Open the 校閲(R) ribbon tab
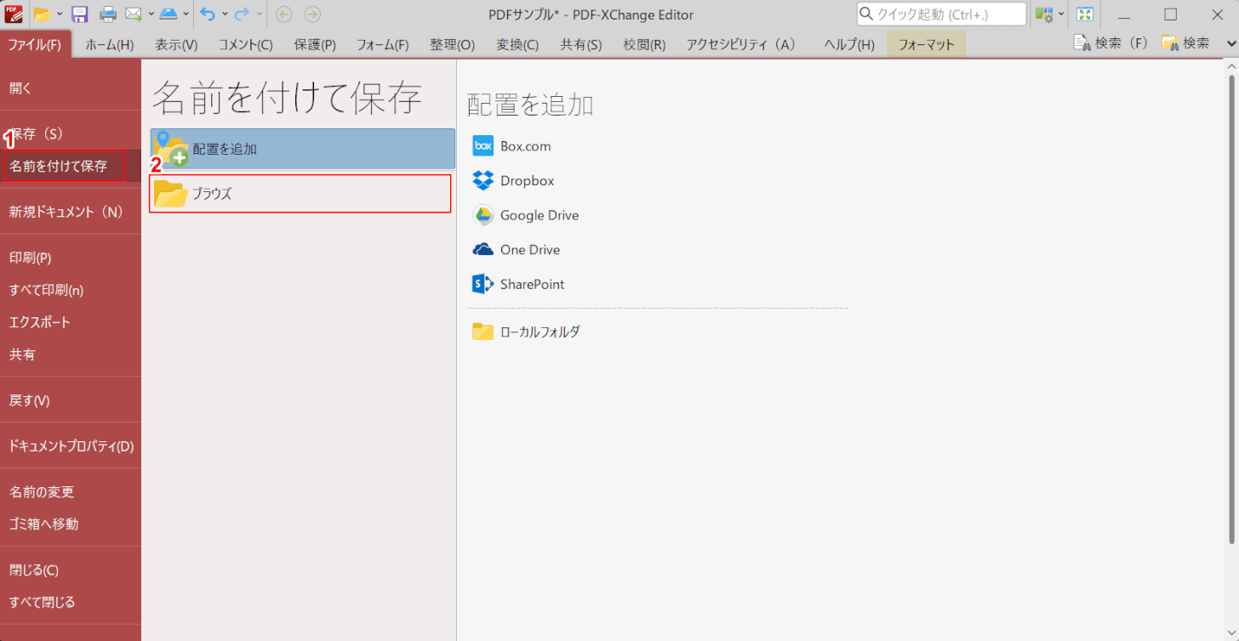This screenshot has width=1239, height=641. click(645, 44)
